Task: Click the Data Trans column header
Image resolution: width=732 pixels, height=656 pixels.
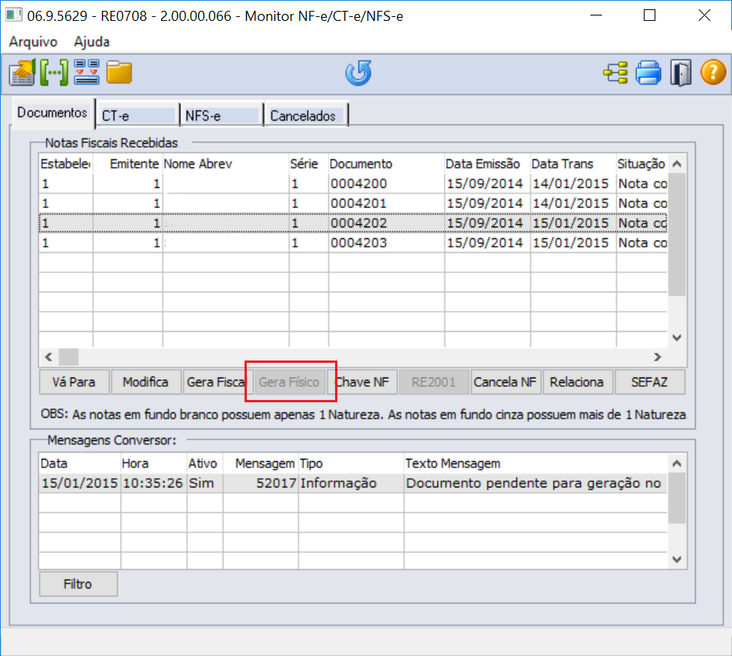Action: pyautogui.click(x=573, y=164)
